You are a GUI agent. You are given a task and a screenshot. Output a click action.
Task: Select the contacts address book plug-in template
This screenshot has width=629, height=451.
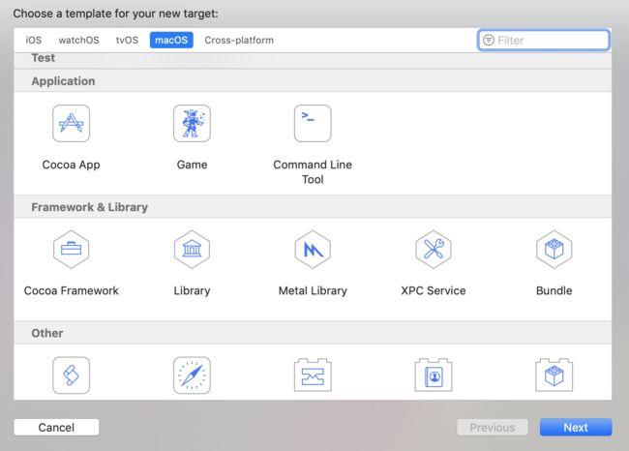(434, 376)
